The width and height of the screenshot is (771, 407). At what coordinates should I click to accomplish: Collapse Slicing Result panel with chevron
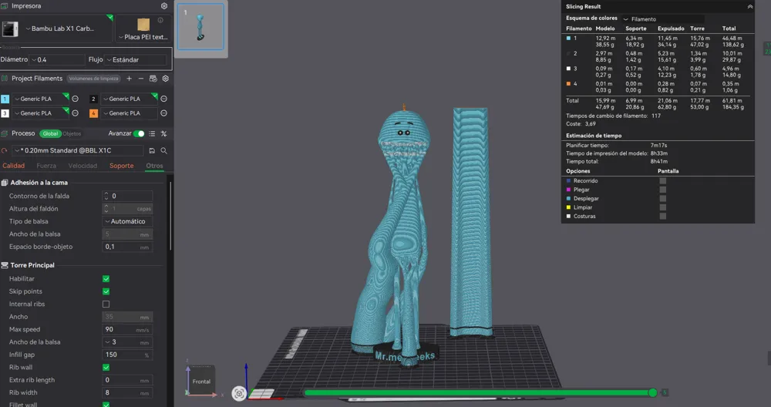tap(750, 6)
